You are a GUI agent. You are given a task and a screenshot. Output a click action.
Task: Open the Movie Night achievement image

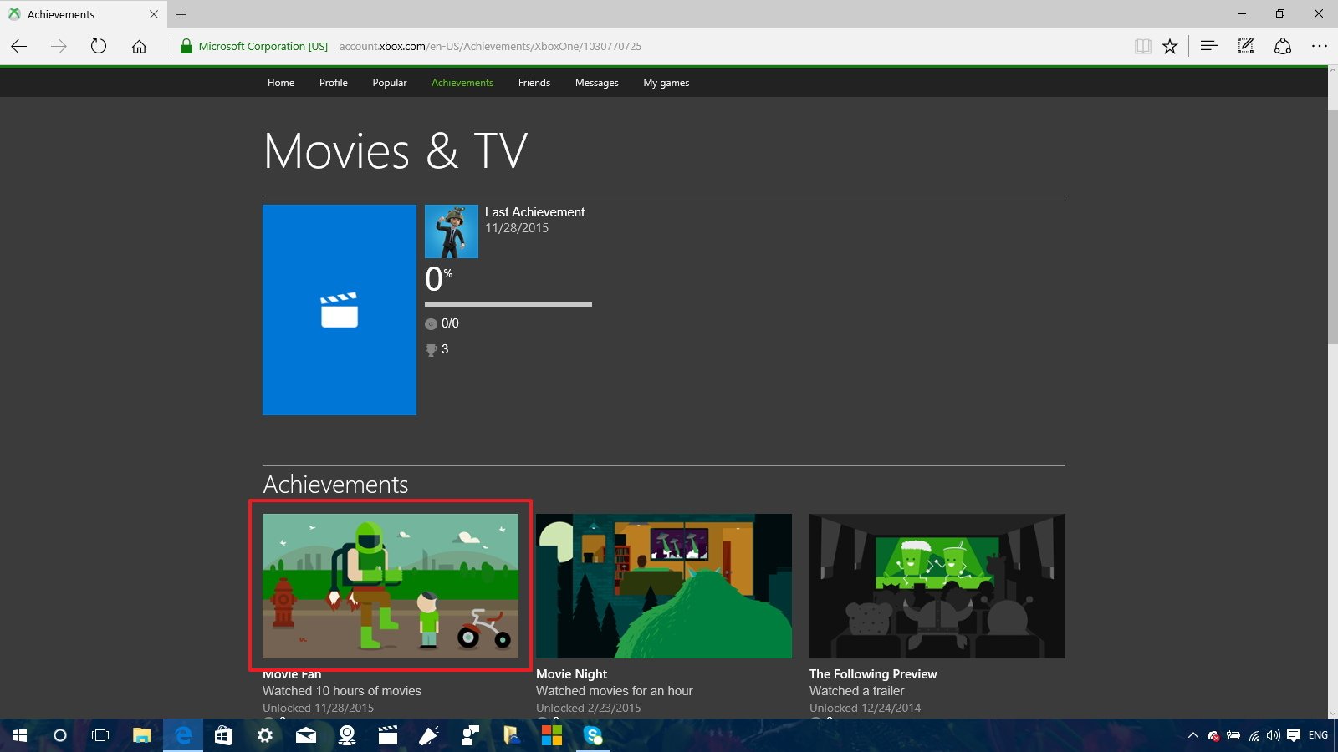664,586
